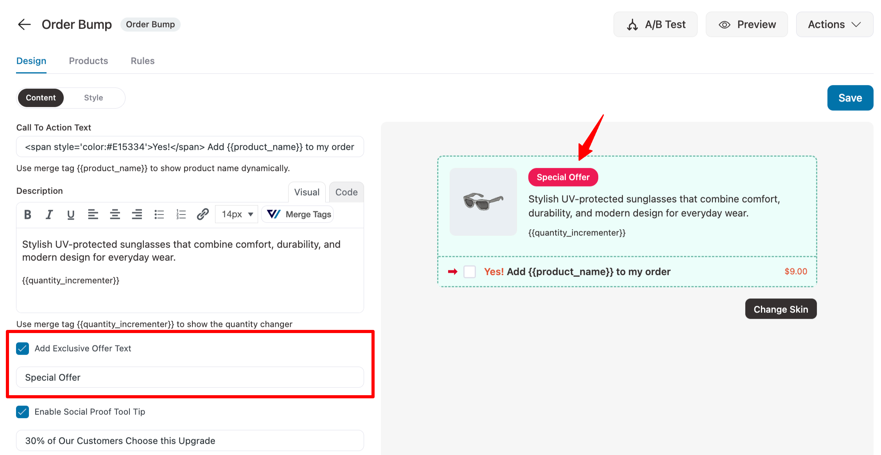This screenshot has width=881, height=455.
Task: Click the Change Skin button
Action: click(x=781, y=309)
